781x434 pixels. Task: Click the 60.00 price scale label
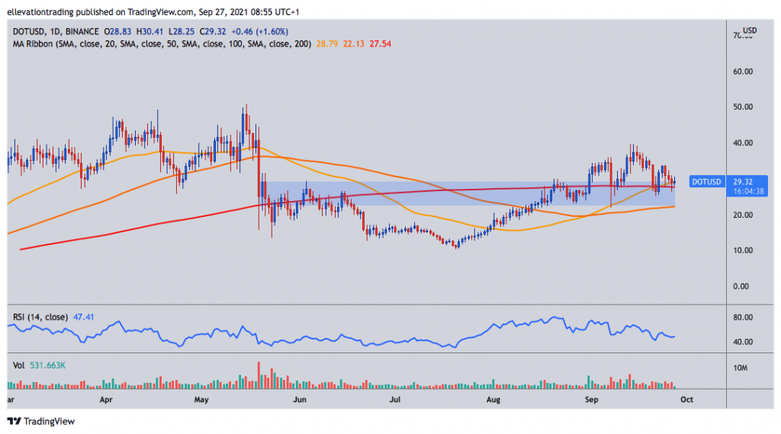coord(743,72)
